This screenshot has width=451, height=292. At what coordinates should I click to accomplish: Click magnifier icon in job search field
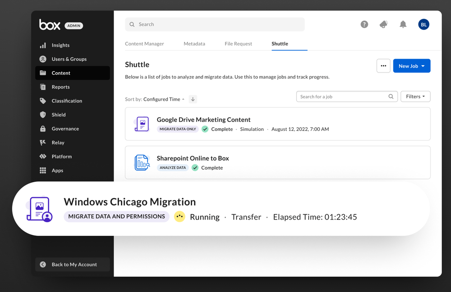(391, 96)
